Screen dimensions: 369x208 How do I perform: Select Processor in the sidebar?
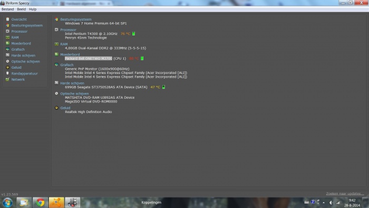20,31
